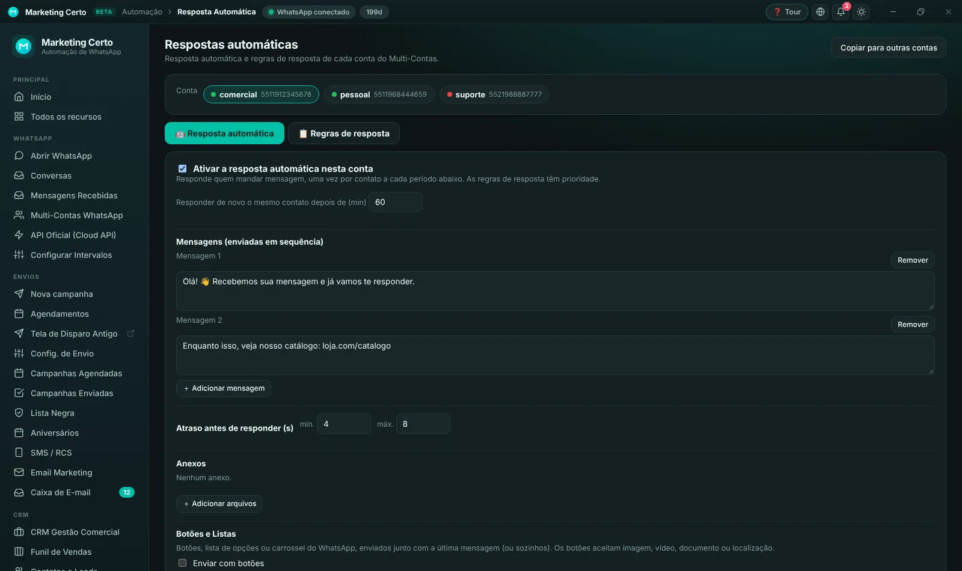Remove Mensagem 1 with its Remover button
962x571 pixels.
(913, 260)
